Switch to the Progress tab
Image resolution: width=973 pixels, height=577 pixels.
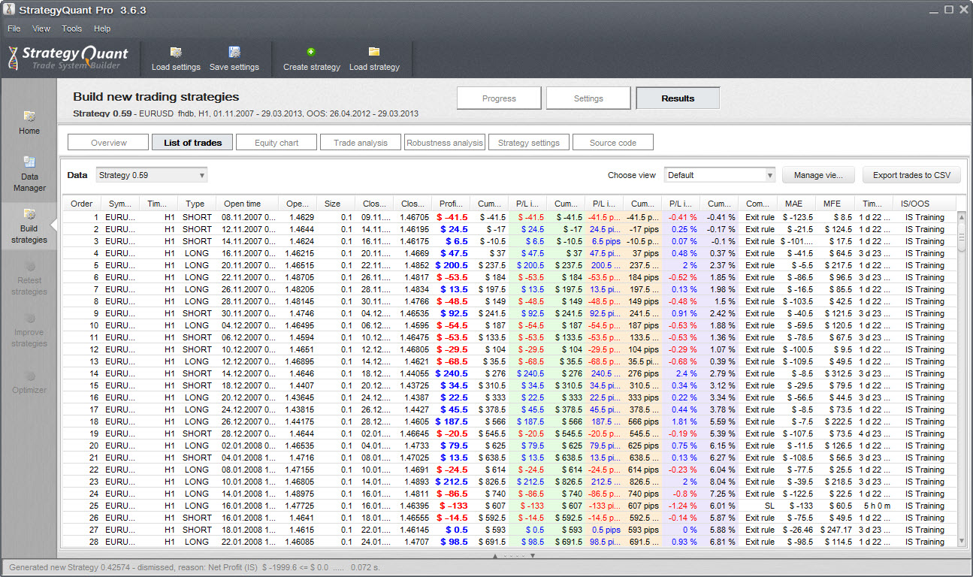(x=499, y=98)
